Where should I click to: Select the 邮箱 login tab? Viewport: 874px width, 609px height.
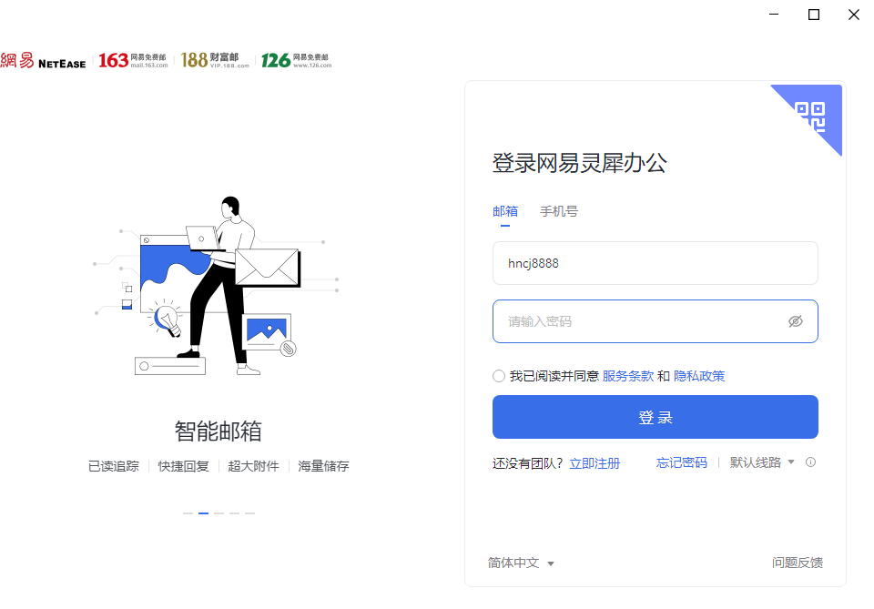pos(505,212)
